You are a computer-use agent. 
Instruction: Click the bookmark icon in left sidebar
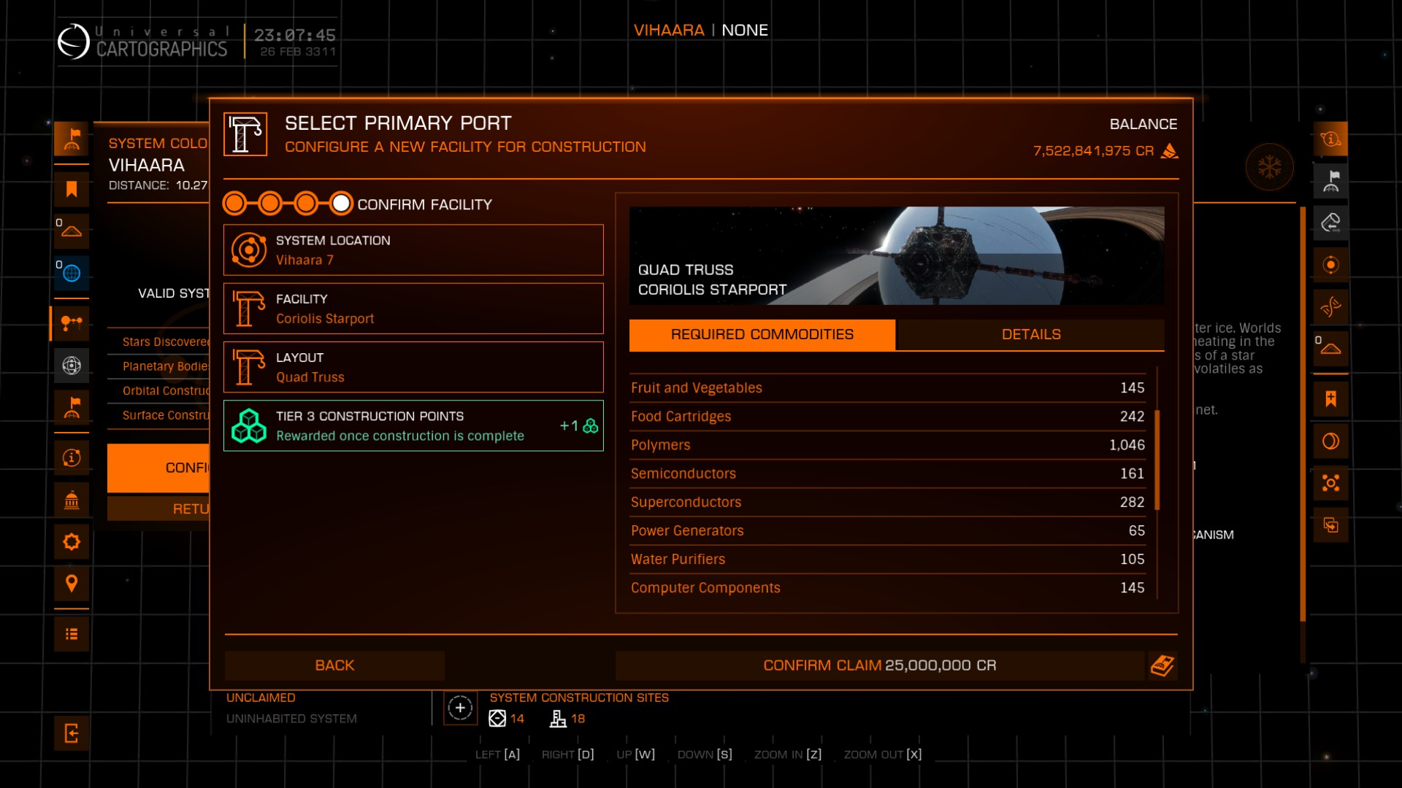(x=72, y=190)
